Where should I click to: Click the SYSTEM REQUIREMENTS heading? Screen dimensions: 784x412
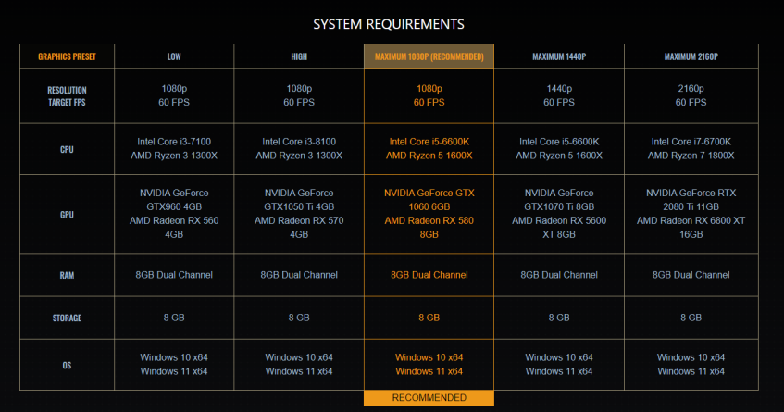tap(389, 23)
